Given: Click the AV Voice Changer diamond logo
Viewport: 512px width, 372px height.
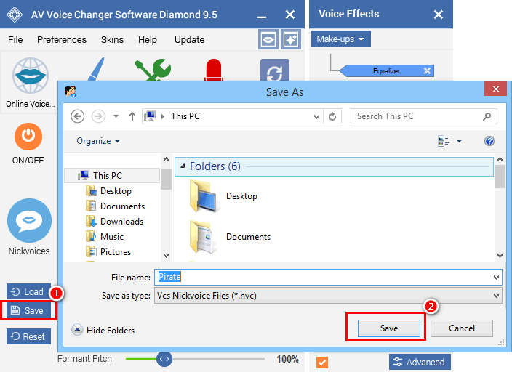Looking at the screenshot, I should [15, 15].
